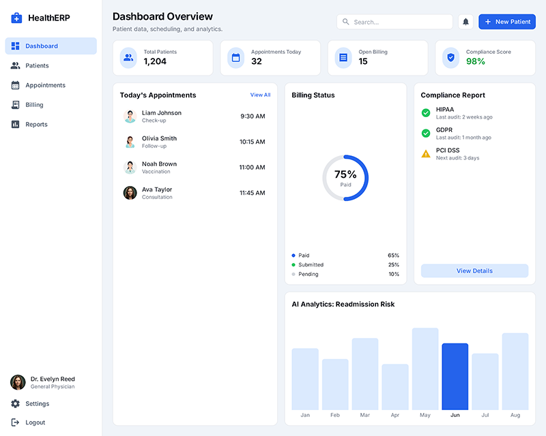This screenshot has width=546, height=436.
Task: Click the search input field
Action: click(394, 21)
